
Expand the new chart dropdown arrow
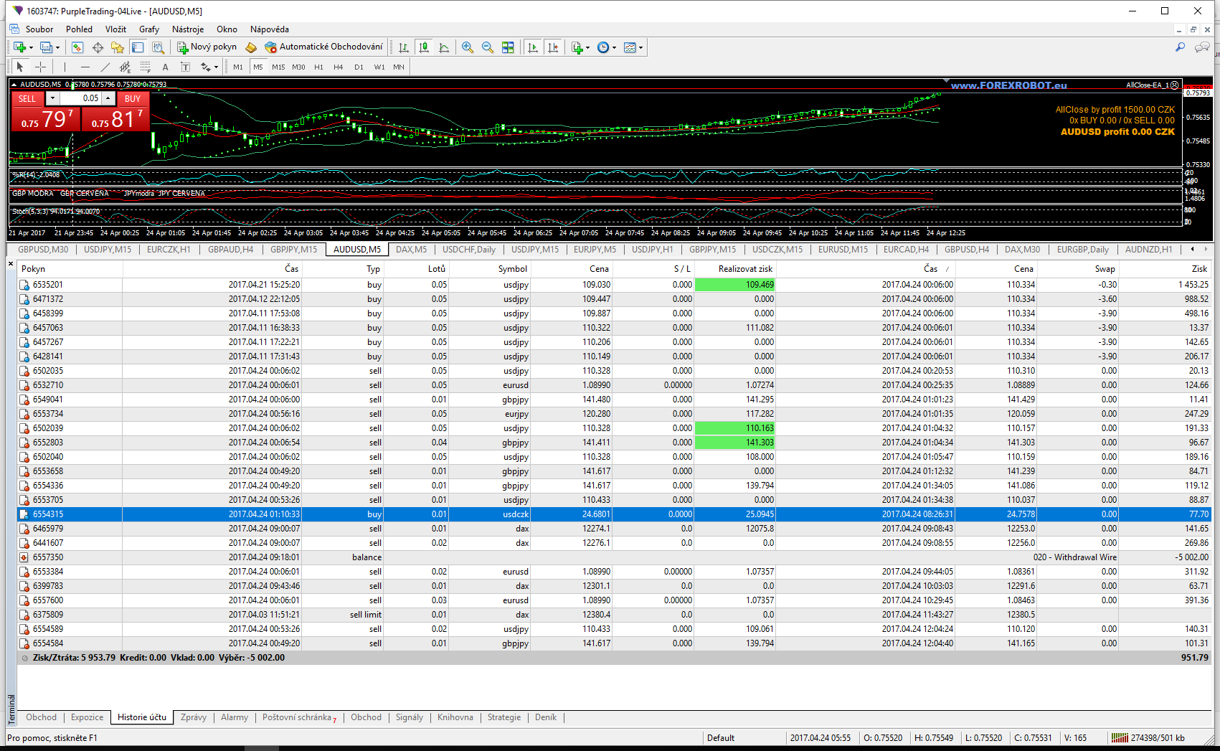click(x=31, y=48)
